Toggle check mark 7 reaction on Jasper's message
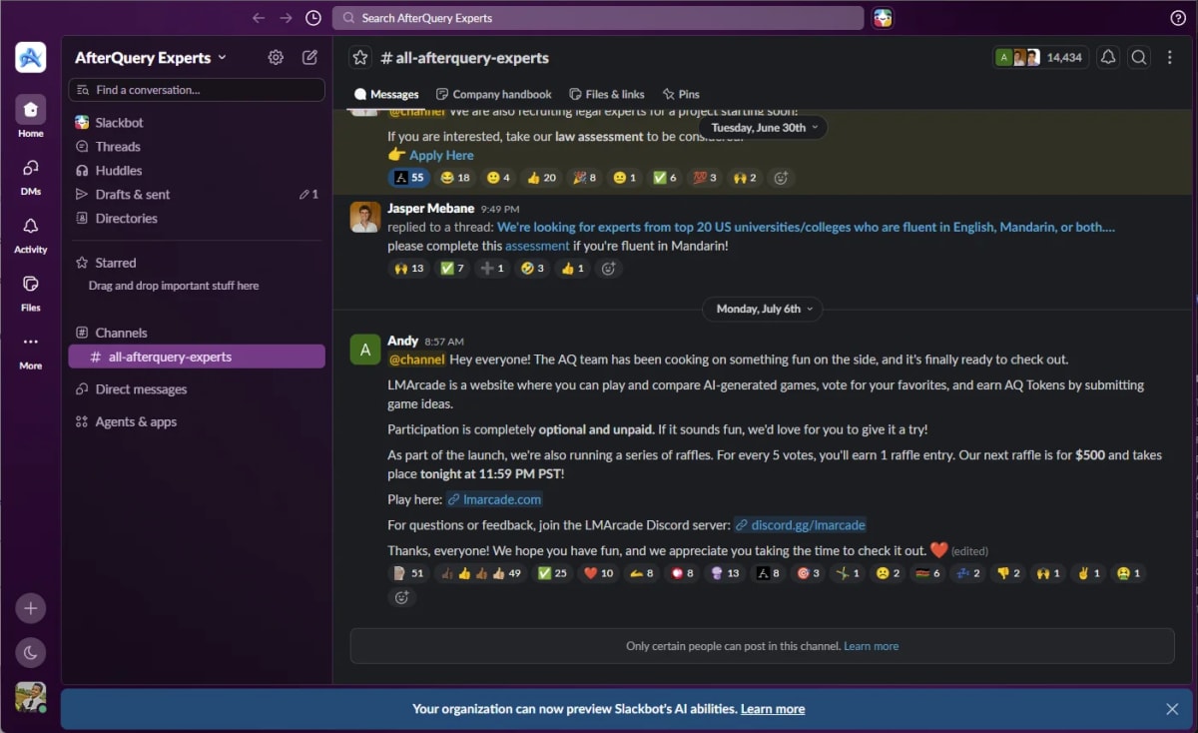 [x=452, y=269]
